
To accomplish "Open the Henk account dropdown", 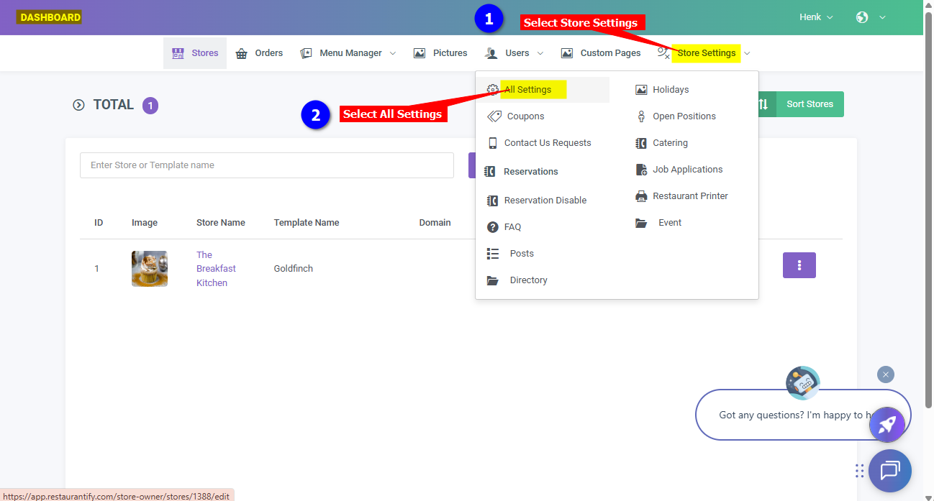I will pyautogui.click(x=816, y=17).
